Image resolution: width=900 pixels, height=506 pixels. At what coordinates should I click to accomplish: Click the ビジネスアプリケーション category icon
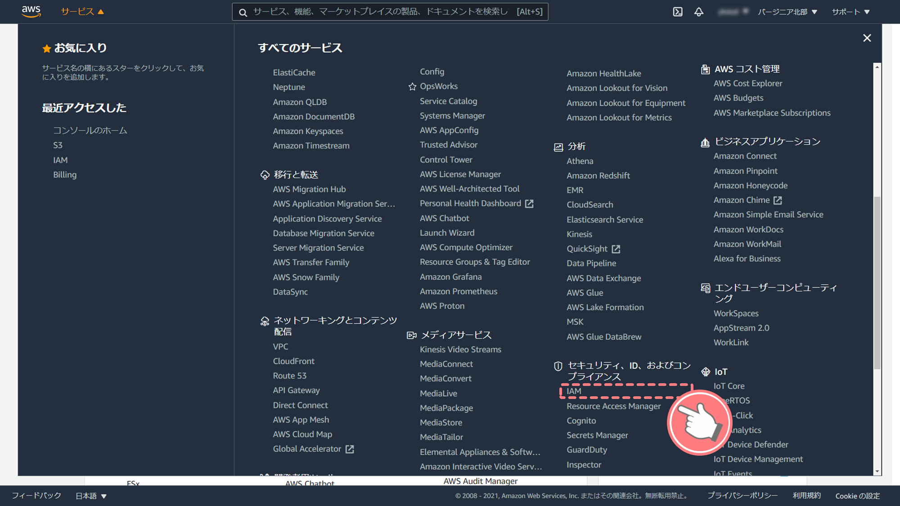point(705,142)
